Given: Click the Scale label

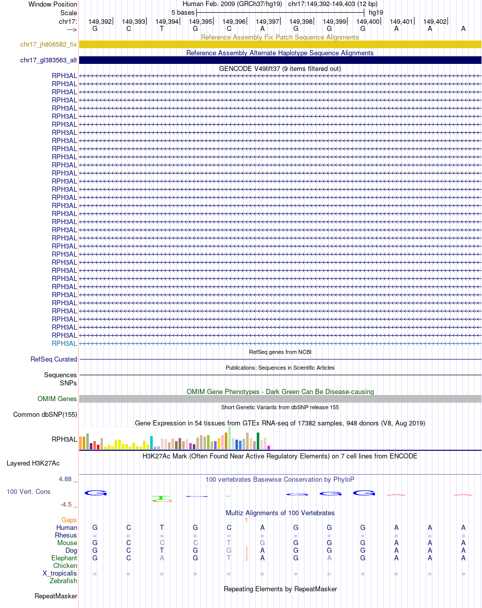Looking at the screenshot, I should coord(68,13).
